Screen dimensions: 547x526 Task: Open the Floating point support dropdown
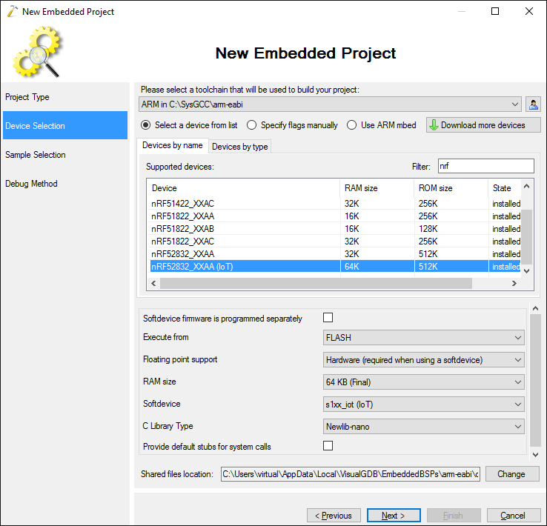(x=423, y=360)
